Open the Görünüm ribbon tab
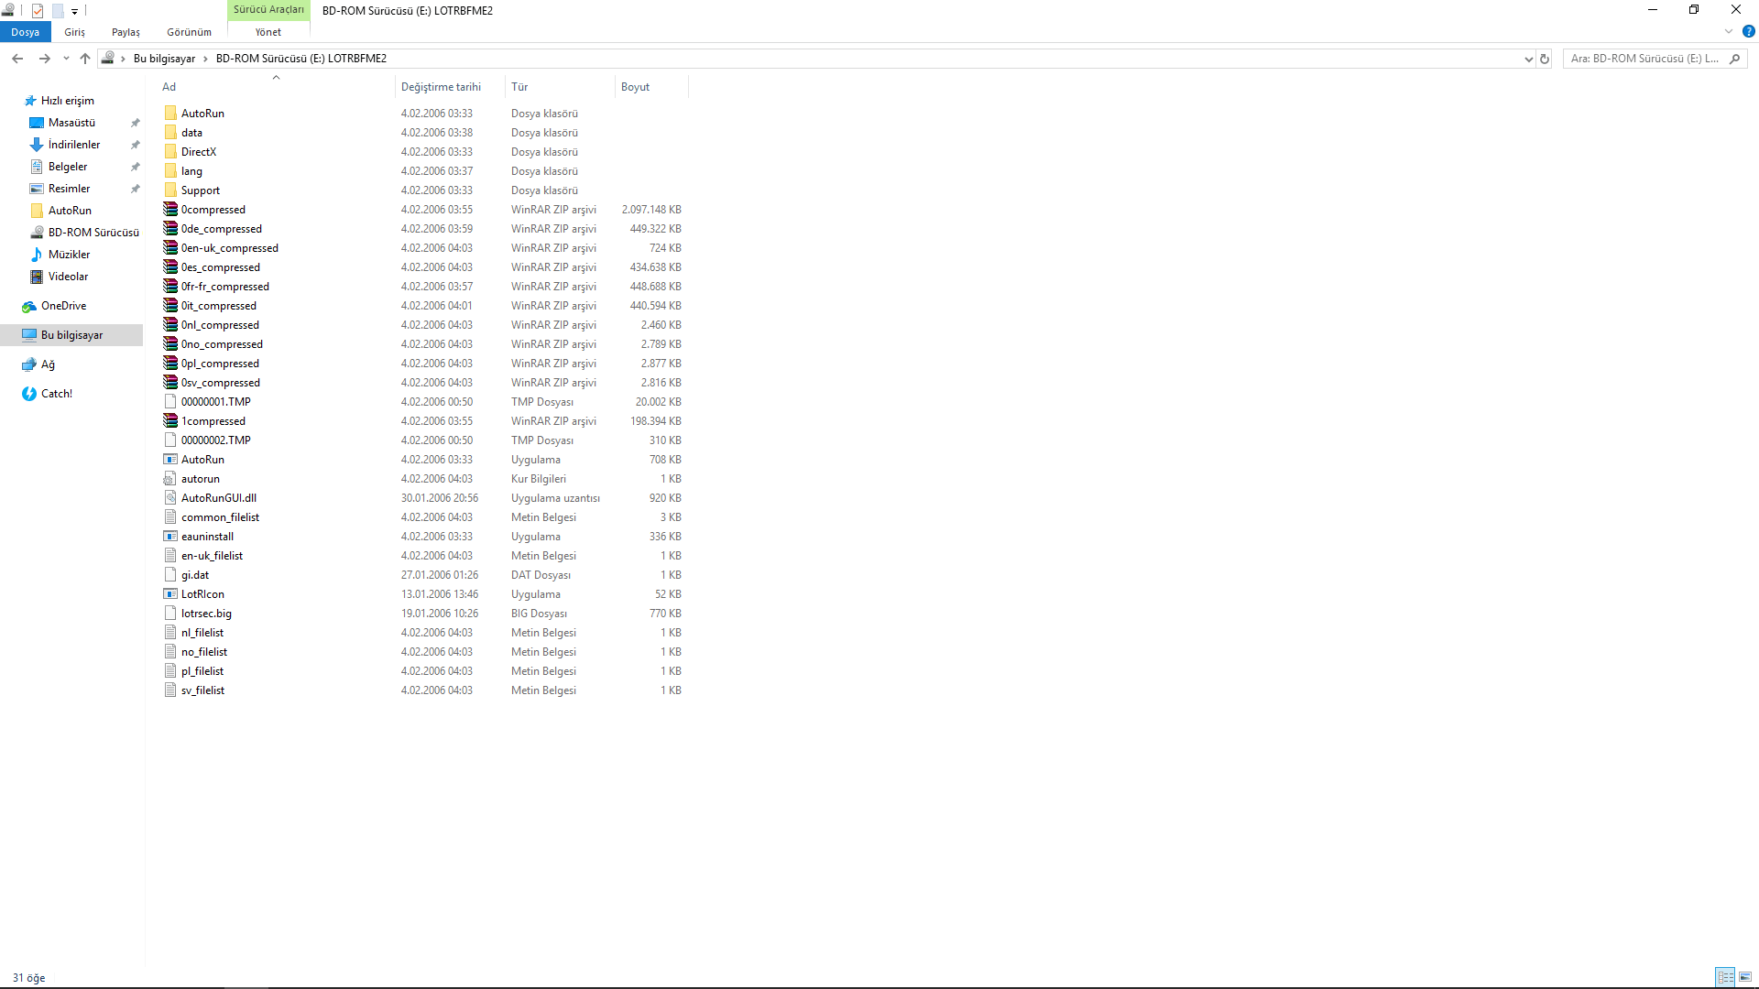This screenshot has width=1759, height=989. point(189,32)
